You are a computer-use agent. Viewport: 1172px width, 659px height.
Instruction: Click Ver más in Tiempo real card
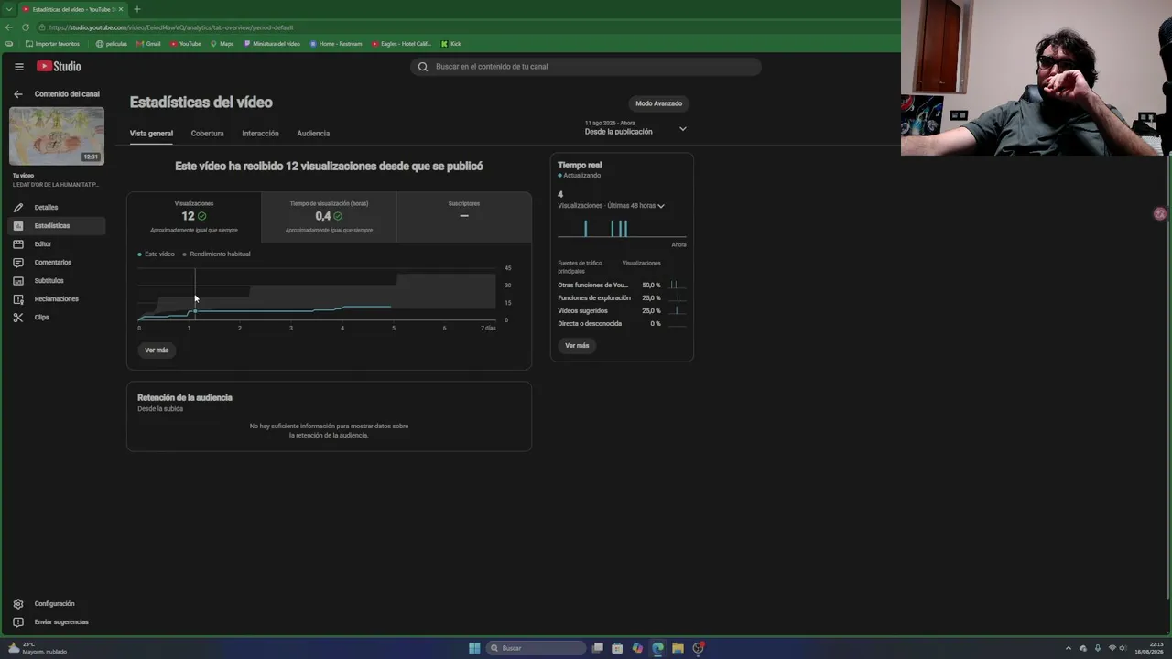pos(577,346)
